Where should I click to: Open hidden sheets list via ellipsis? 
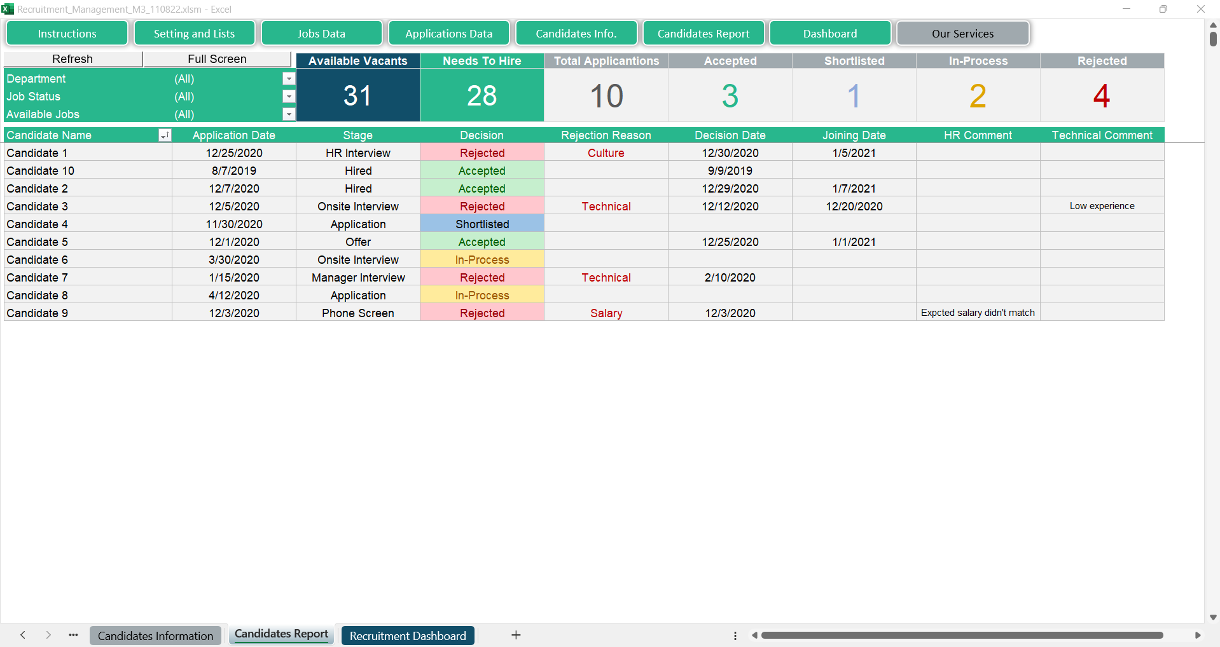(73, 635)
